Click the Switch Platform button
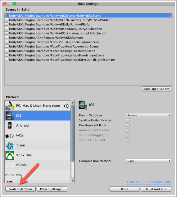The width and height of the screenshot is (177, 197). pyautogui.click(x=20, y=189)
